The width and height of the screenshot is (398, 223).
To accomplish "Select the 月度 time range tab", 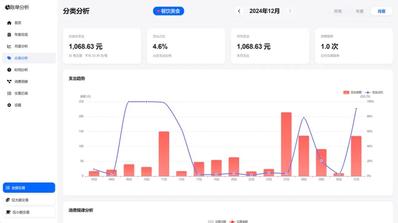I will (x=381, y=11).
